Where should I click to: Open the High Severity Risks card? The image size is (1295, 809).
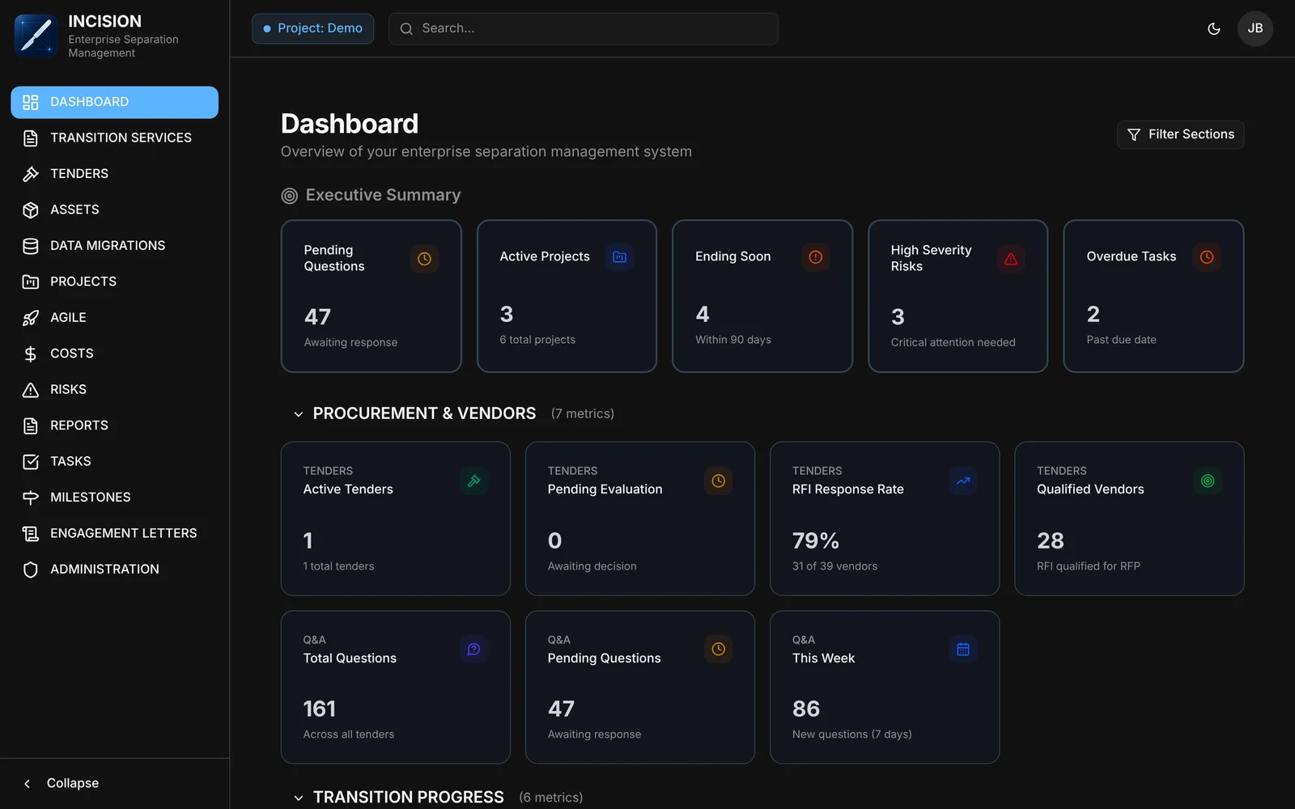958,296
